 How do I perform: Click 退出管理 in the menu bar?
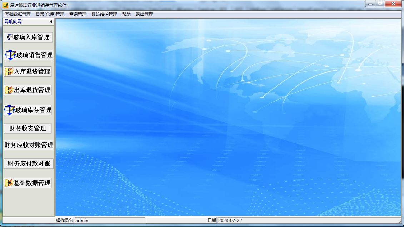click(144, 14)
